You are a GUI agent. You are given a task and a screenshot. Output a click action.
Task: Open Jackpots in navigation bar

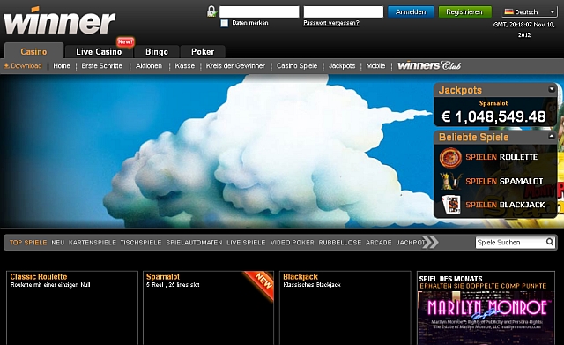pos(342,66)
